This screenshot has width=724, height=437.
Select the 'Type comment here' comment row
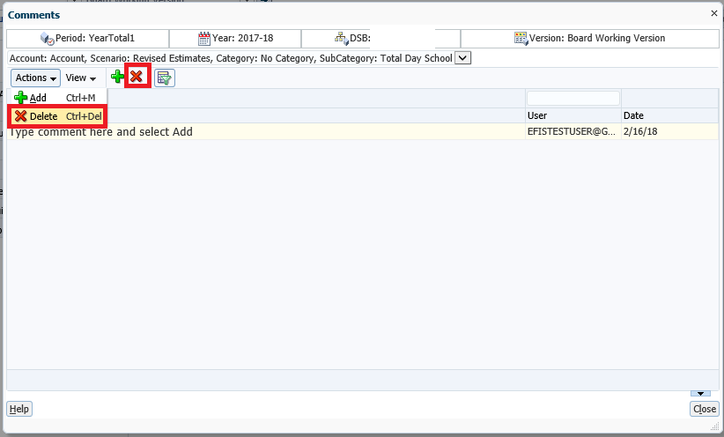pos(264,131)
